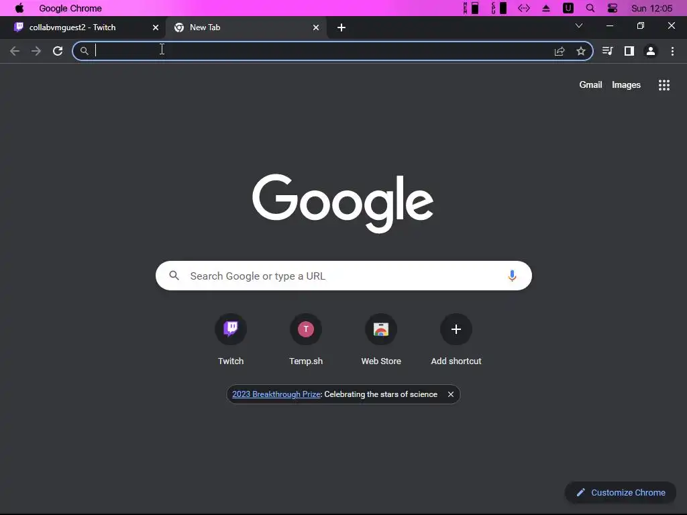
Task: Click the share this page icon
Action: (x=560, y=51)
